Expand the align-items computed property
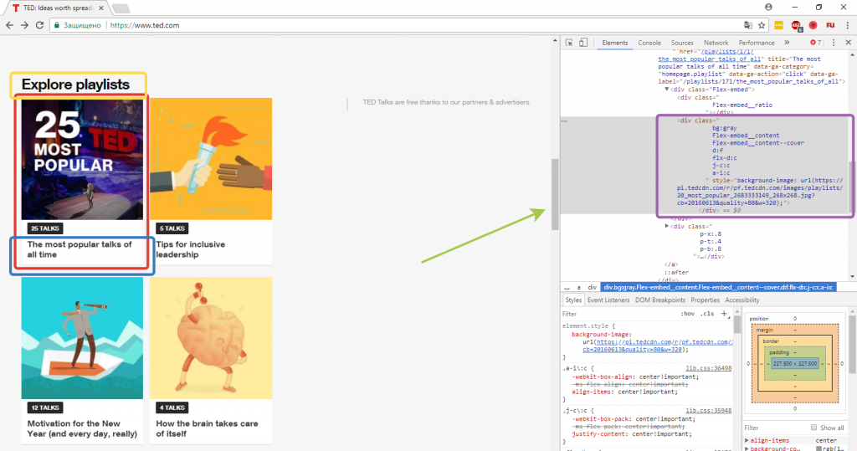Screen dimensions: 857x451 coord(747,440)
